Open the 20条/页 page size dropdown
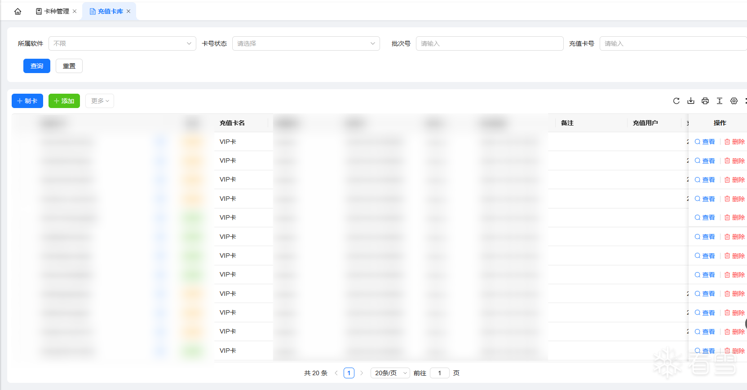The height and width of the screenshot is (390, 747). [x=390, y=373]
